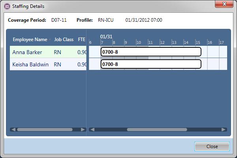237x158 pixels.
Task: Select Anna Barker's 0700-8 shift bar
Action: click(x=151, y=52)
